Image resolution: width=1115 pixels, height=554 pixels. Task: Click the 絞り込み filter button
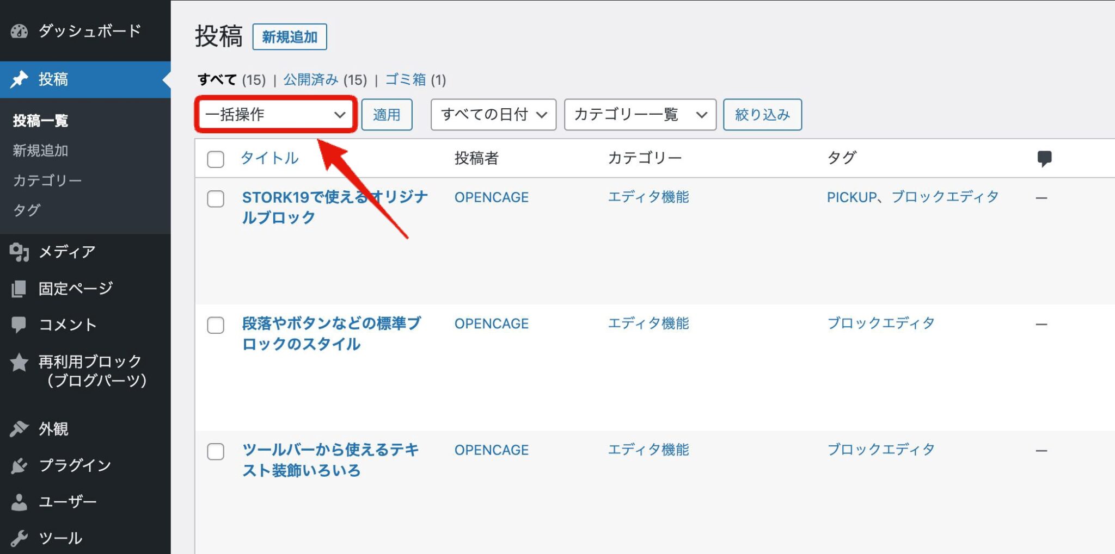[x=762, y=114]
